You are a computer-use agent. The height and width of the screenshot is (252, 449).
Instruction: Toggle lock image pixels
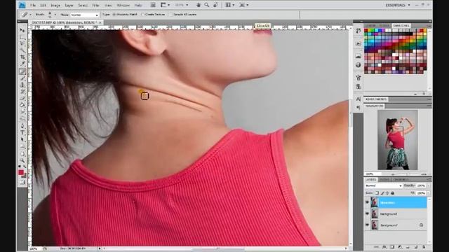point(382,193)
